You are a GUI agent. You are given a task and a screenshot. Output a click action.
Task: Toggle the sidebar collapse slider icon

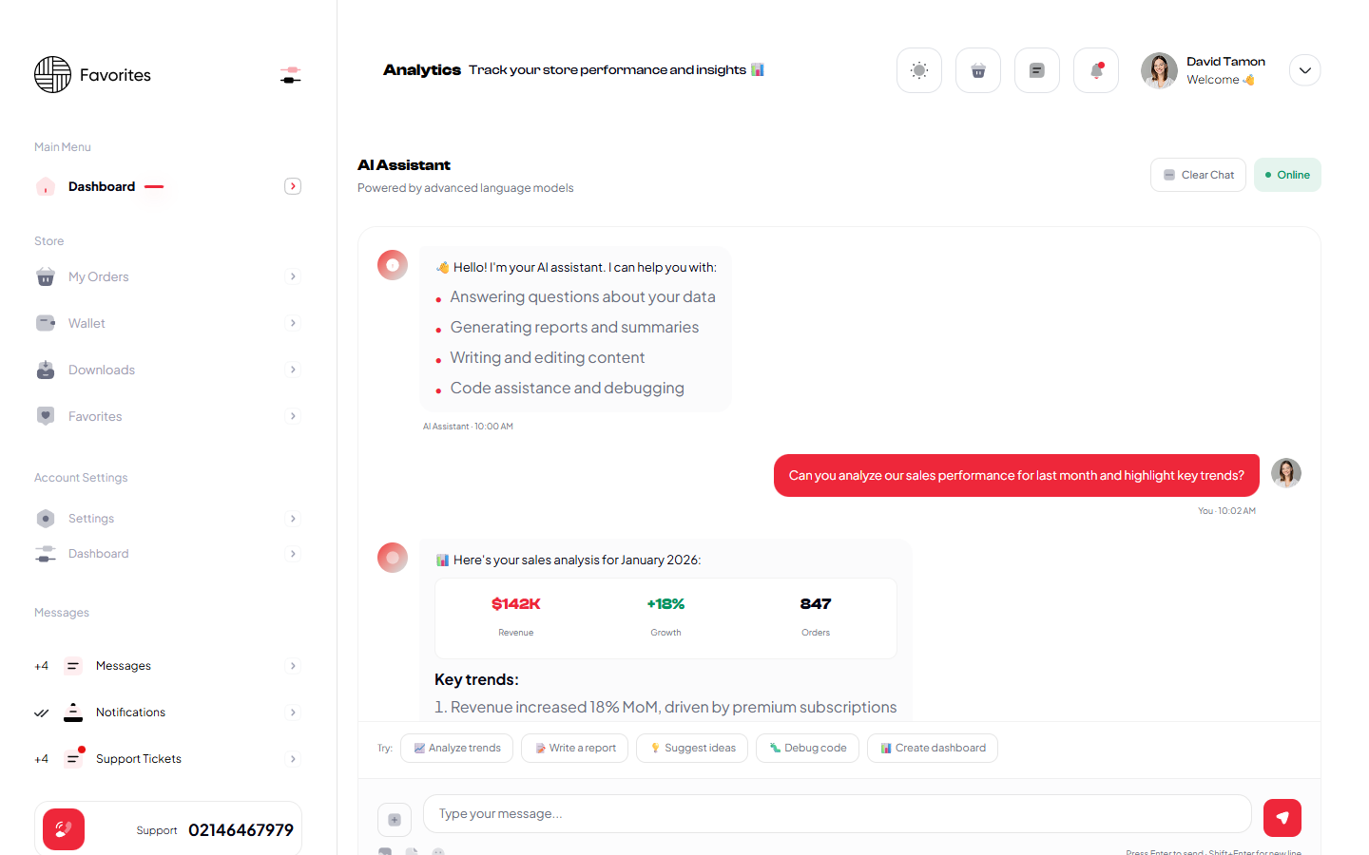291,75
